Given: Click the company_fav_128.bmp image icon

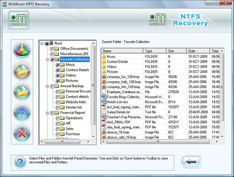Looking at the screenshot, I should (x=104, y=77).
